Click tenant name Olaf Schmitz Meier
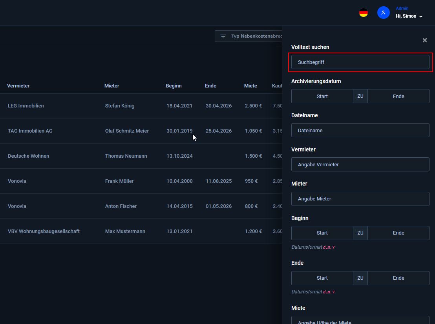Screen dimensions: 435x324 pos(127,131)
